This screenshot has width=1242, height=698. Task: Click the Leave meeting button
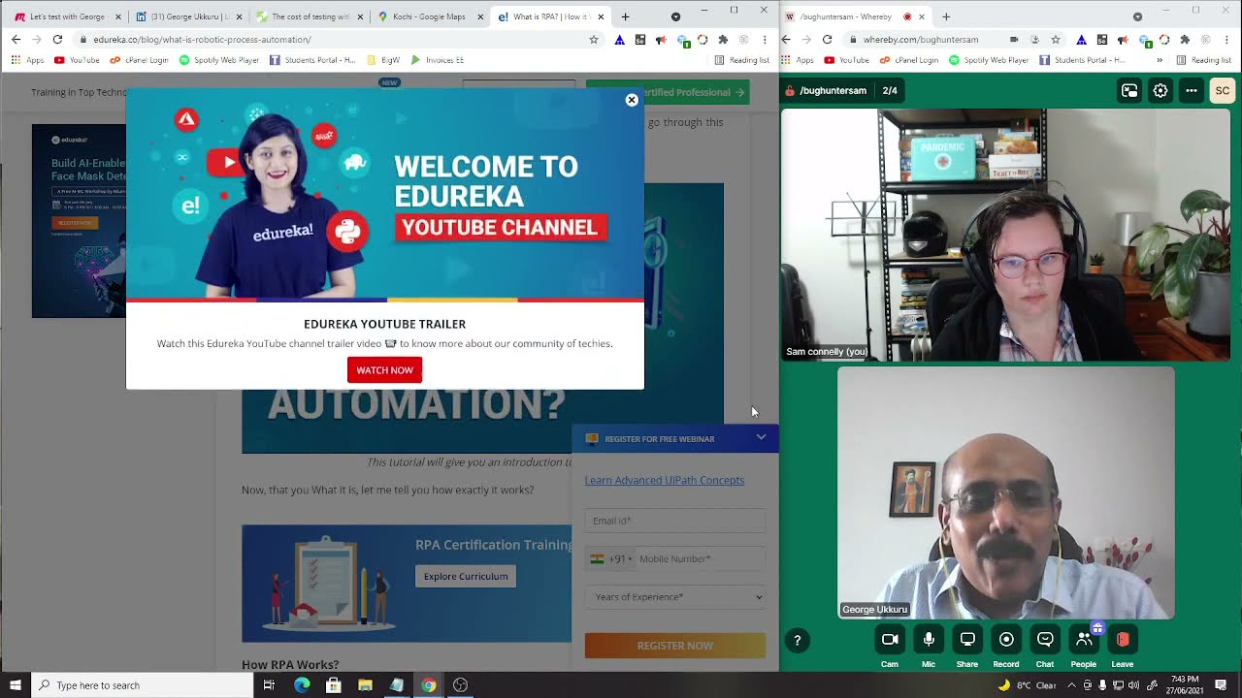(x=1123, y=640)
